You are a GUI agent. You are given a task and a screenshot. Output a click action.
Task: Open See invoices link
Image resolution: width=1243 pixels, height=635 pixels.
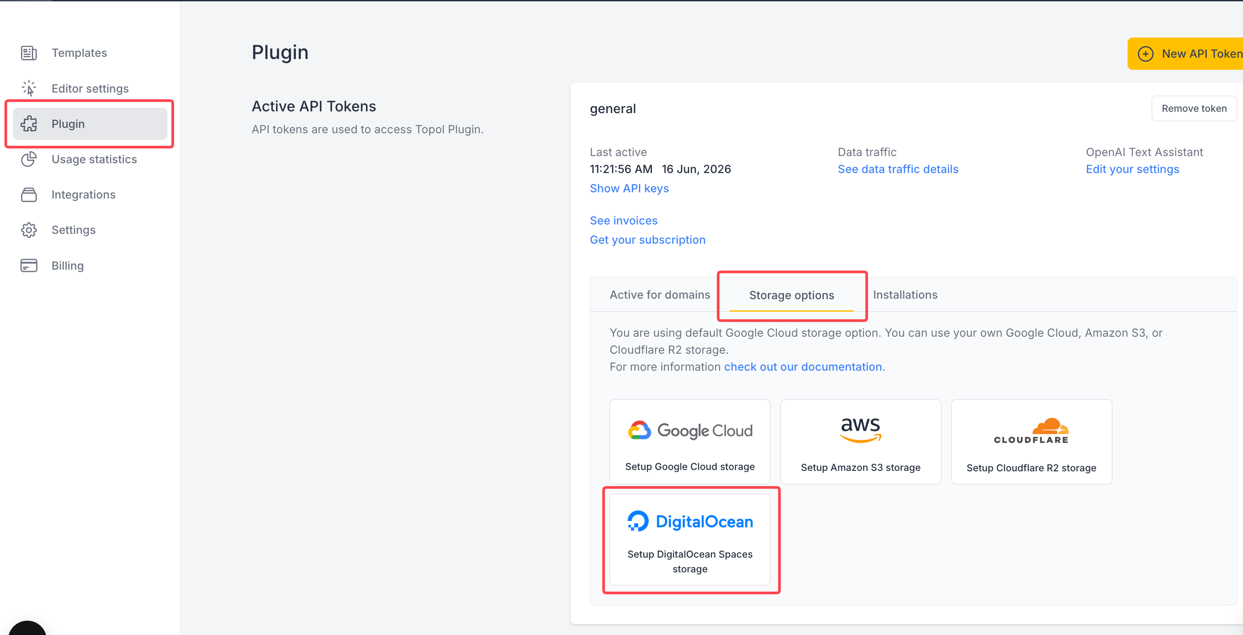coord(623,220)
